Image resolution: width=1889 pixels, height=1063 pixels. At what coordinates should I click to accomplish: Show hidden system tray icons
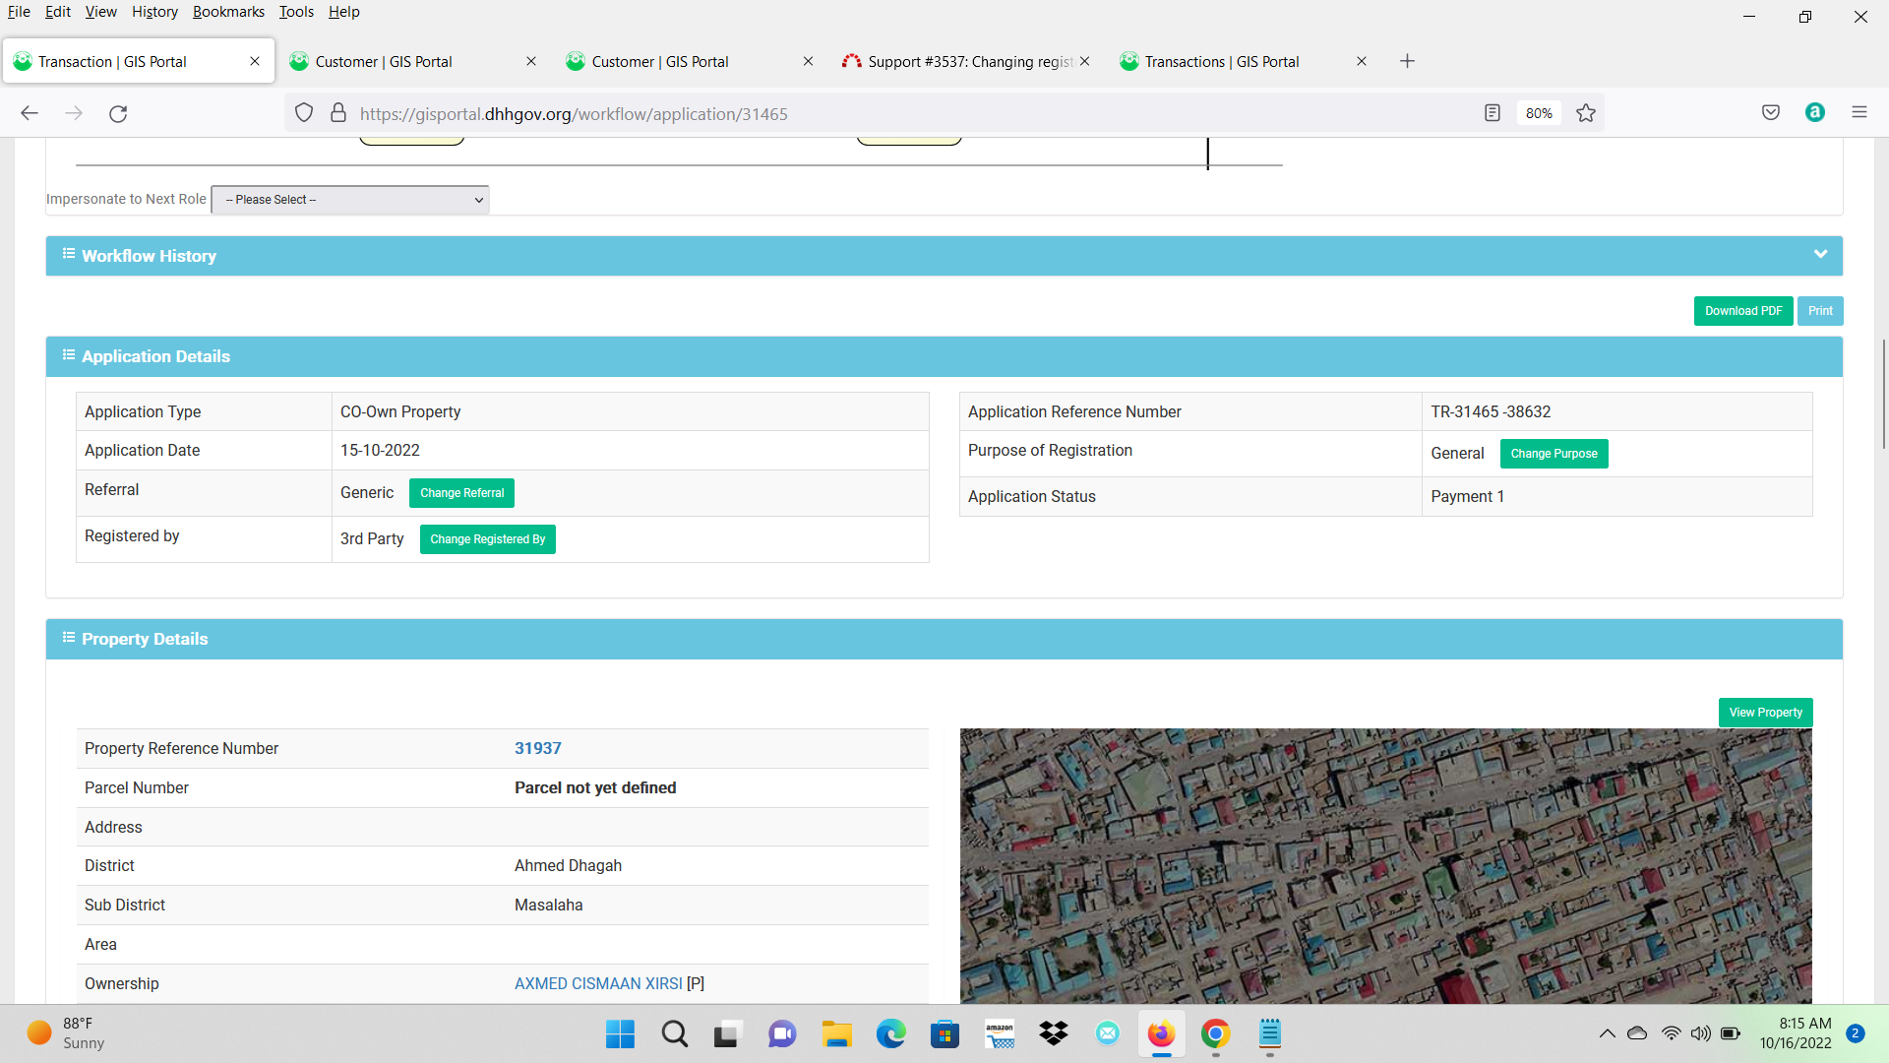(1607, 1033)
